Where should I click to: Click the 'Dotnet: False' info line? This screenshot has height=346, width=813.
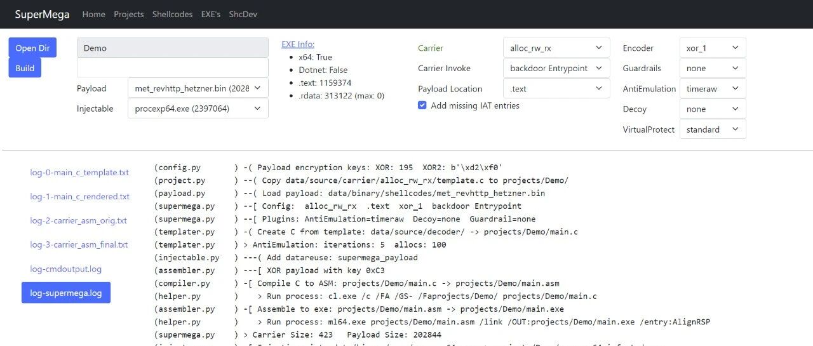point(323,70)
